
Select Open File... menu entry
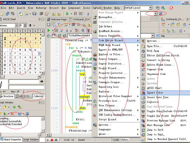[x=165, y=46]
